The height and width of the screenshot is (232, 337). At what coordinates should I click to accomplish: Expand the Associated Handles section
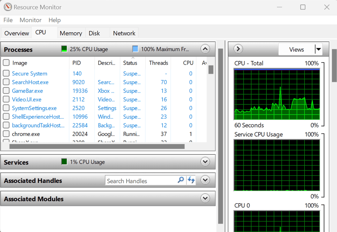(205, 180)
